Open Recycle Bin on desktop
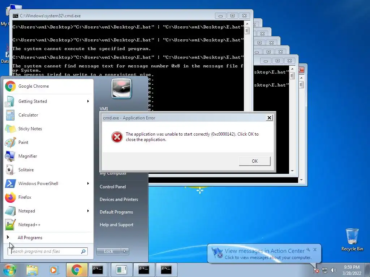The height and width of the screenshot is (277, 370). (x=352, y=239)
